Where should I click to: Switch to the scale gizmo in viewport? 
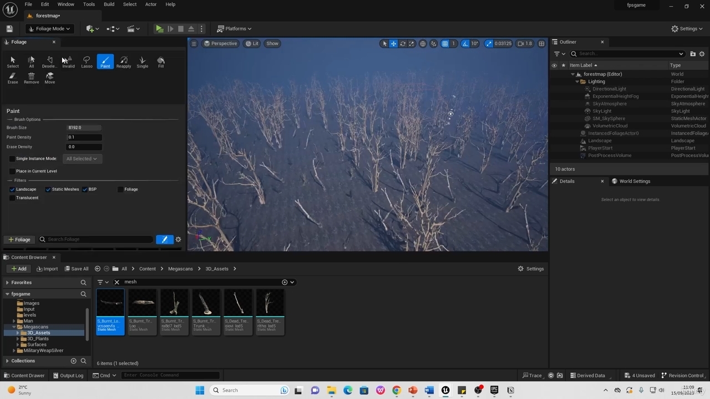(x=412, y=44)
